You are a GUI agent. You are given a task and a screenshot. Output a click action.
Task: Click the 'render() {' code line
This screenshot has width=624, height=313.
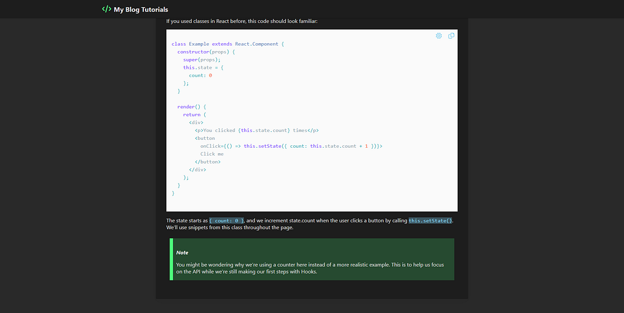tap(192, 107)
